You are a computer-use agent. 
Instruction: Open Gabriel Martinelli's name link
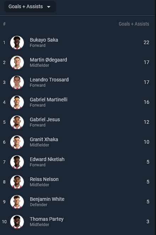coord(49,100)
